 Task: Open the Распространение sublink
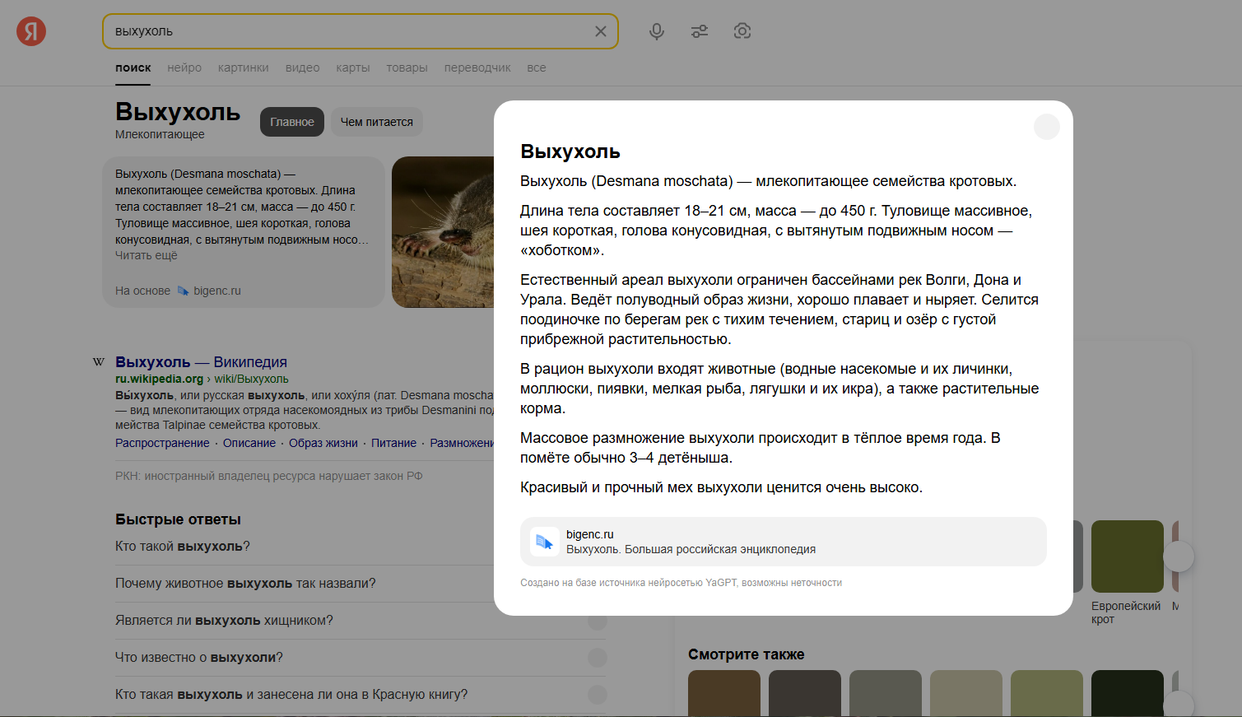[162, 443]
